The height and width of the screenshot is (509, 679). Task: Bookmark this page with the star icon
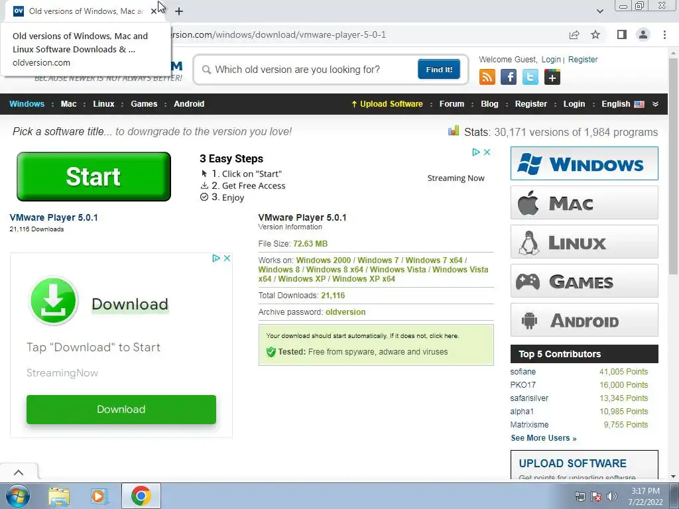pos(596,34)
